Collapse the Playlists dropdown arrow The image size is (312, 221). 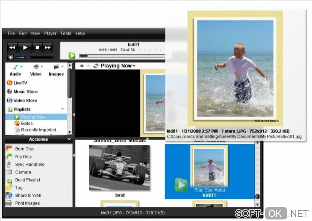[62, 109]
